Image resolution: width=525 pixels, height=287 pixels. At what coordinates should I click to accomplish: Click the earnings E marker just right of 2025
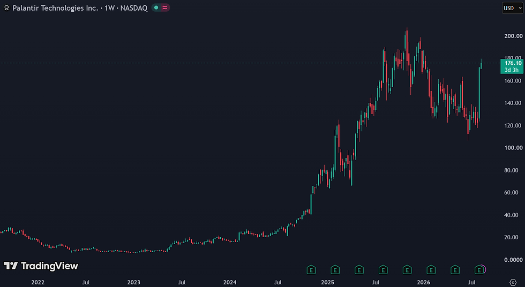point(335,270)
